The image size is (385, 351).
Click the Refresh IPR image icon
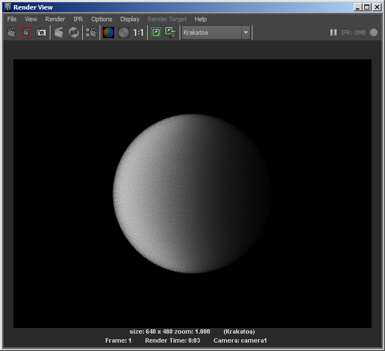point(74,32)
